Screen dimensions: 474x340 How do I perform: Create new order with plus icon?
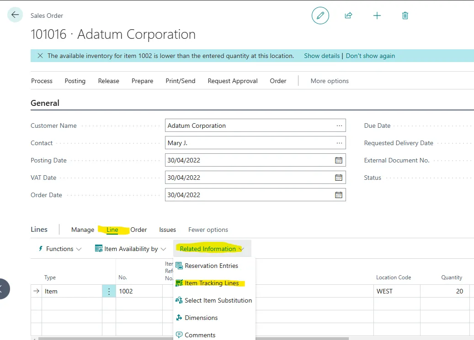click(x=377, y=16)
